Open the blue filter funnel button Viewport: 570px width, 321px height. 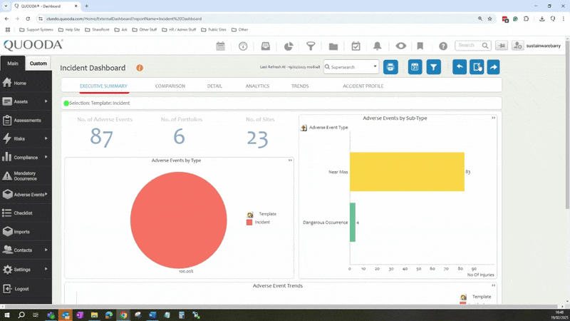(x=434, y=67)
